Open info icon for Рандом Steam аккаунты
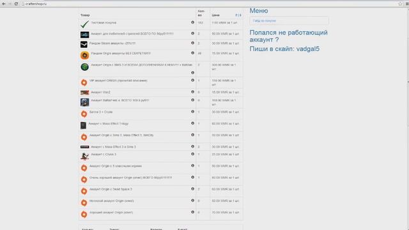This screenshot has width=409, height=230. (192, 43)
